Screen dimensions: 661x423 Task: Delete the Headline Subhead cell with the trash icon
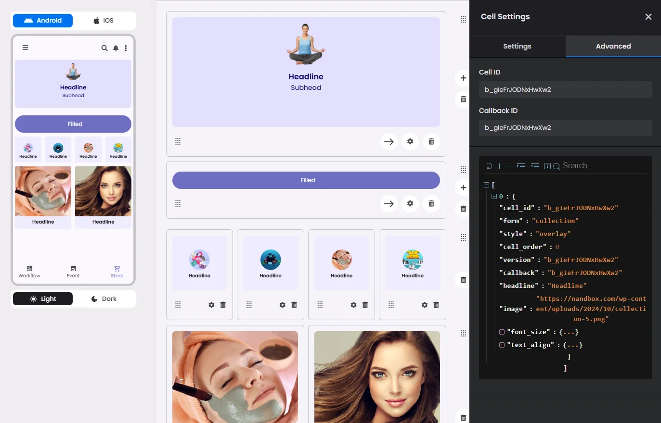pos(431,141)
